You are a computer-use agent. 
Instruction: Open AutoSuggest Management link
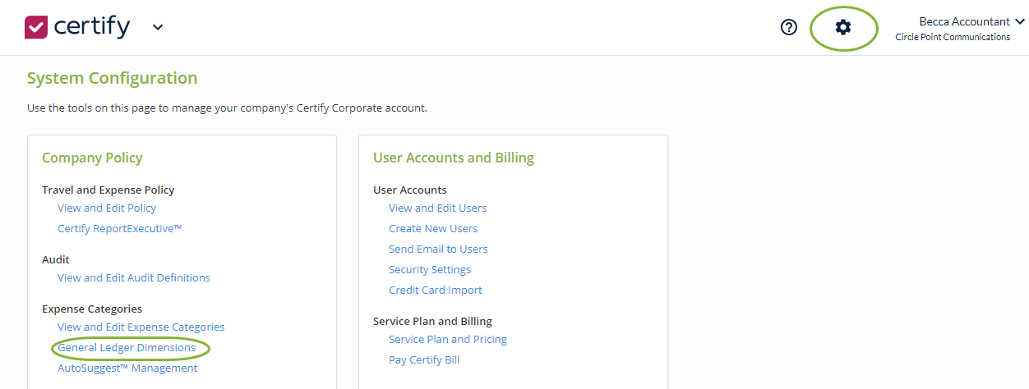[x=127, y=368]
